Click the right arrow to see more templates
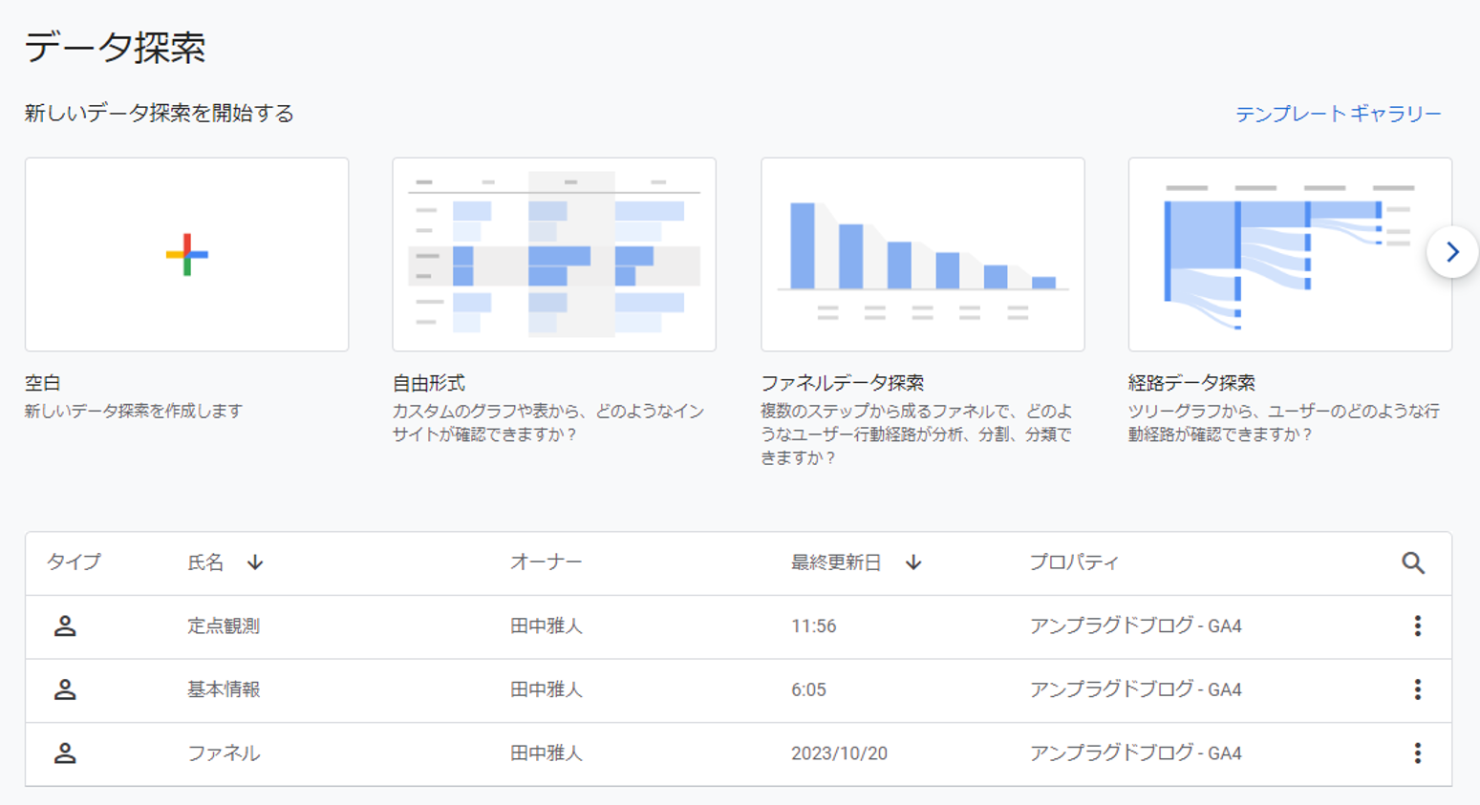The height and width of the screenshot is (805, 1480). pos(1453,252)
